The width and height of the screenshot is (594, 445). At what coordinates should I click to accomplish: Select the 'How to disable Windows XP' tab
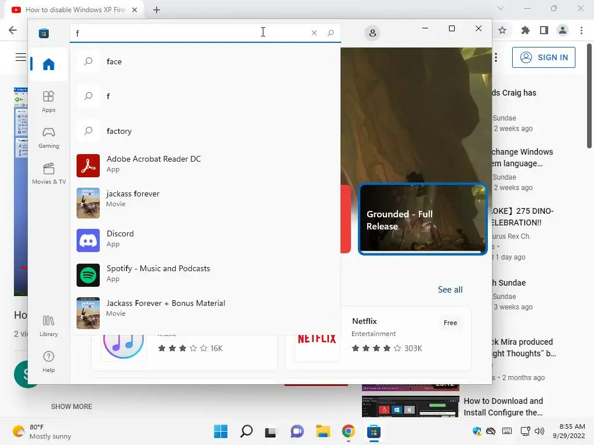click(x=75, y=10)
